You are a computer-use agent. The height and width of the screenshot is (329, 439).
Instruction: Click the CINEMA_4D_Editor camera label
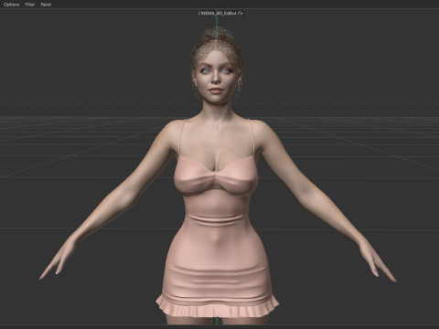coord(218,13)
